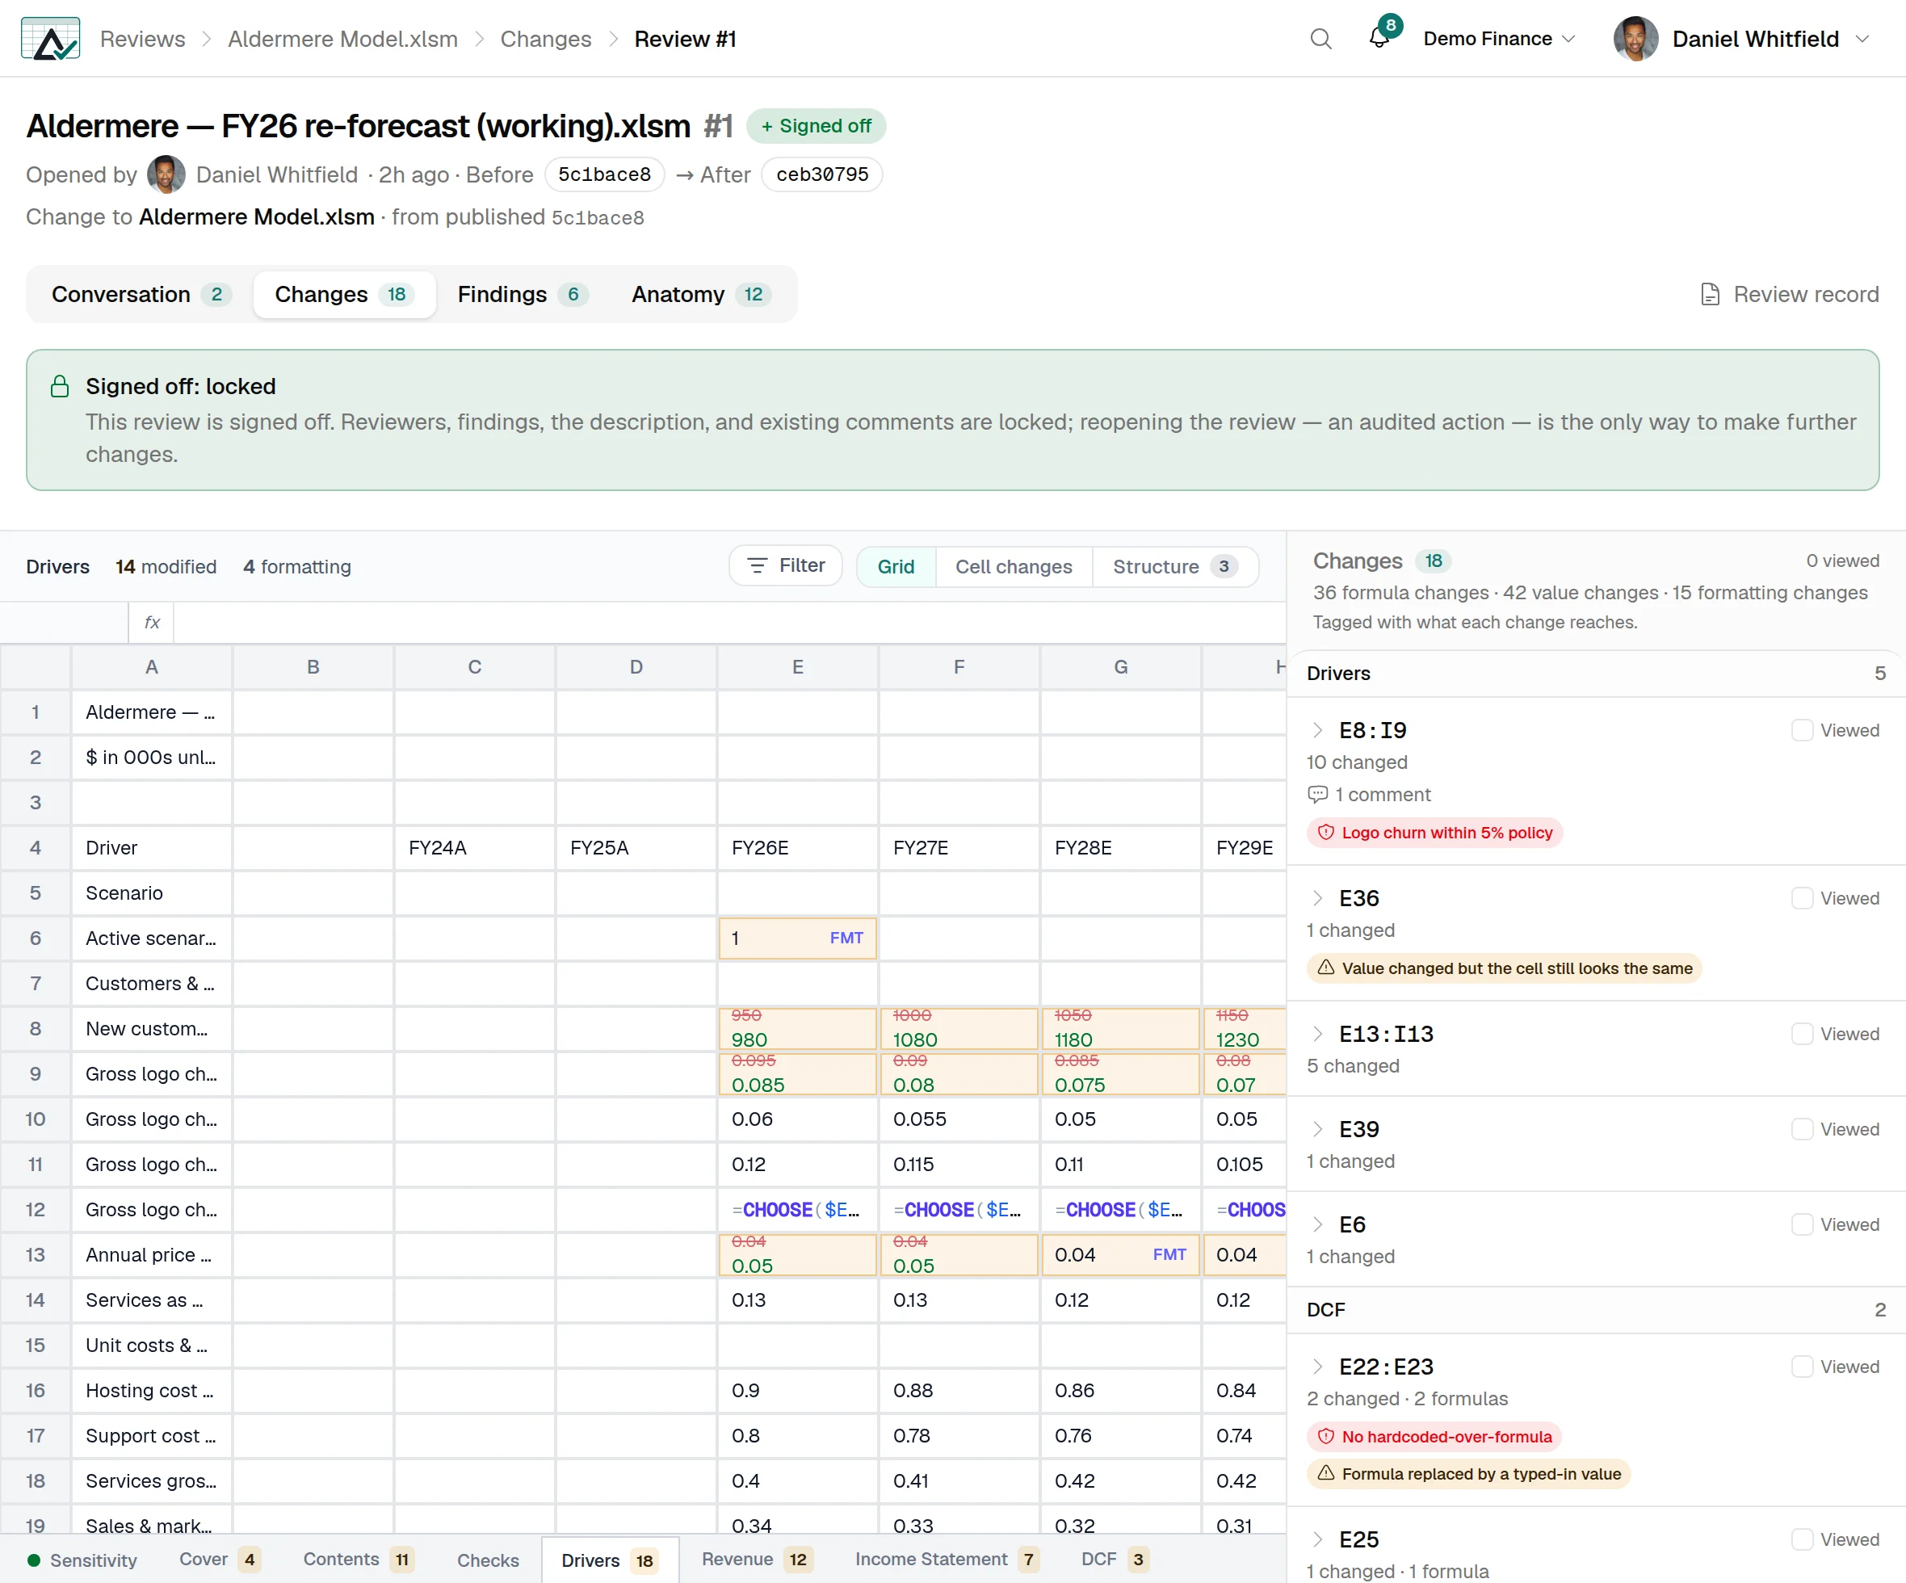This screenshot has height=1583, width=1906.
Task: Mark E13:I13 change as Viewed
Action: pos(1802,1034)
